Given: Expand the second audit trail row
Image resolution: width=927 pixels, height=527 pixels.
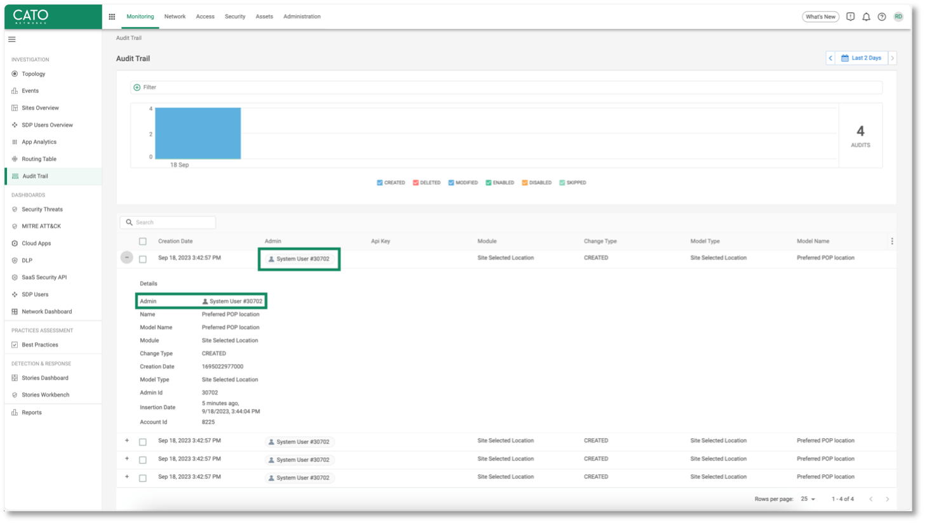Looking at the screenshot, I should click(126, 440).
